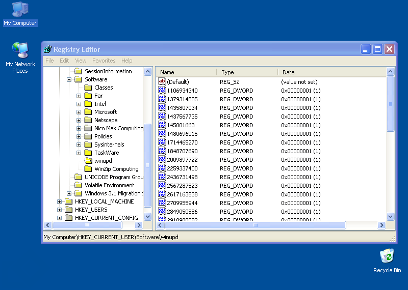Select the registry value 2009897722
408x290 pixels.
pos(182,160)
